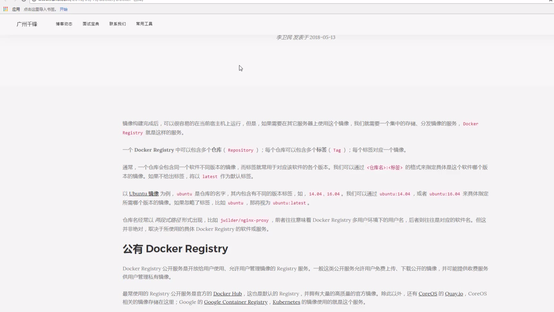Visit the Quay.io link
Image resolution: width=554 pixels, height=312 pixels.
(454, 294)
